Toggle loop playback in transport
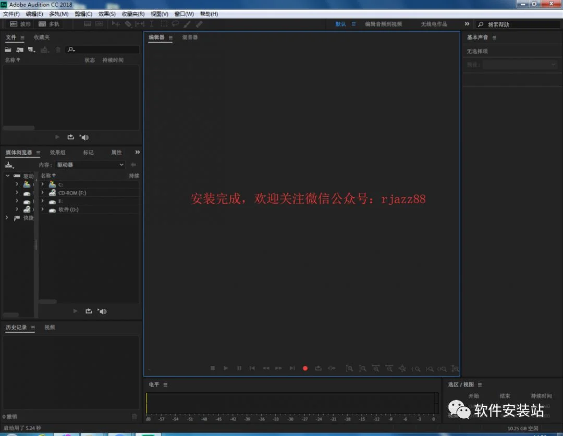The width and height of the screenshot is (563, 436). pyautogui.click(x=318, y=368)
